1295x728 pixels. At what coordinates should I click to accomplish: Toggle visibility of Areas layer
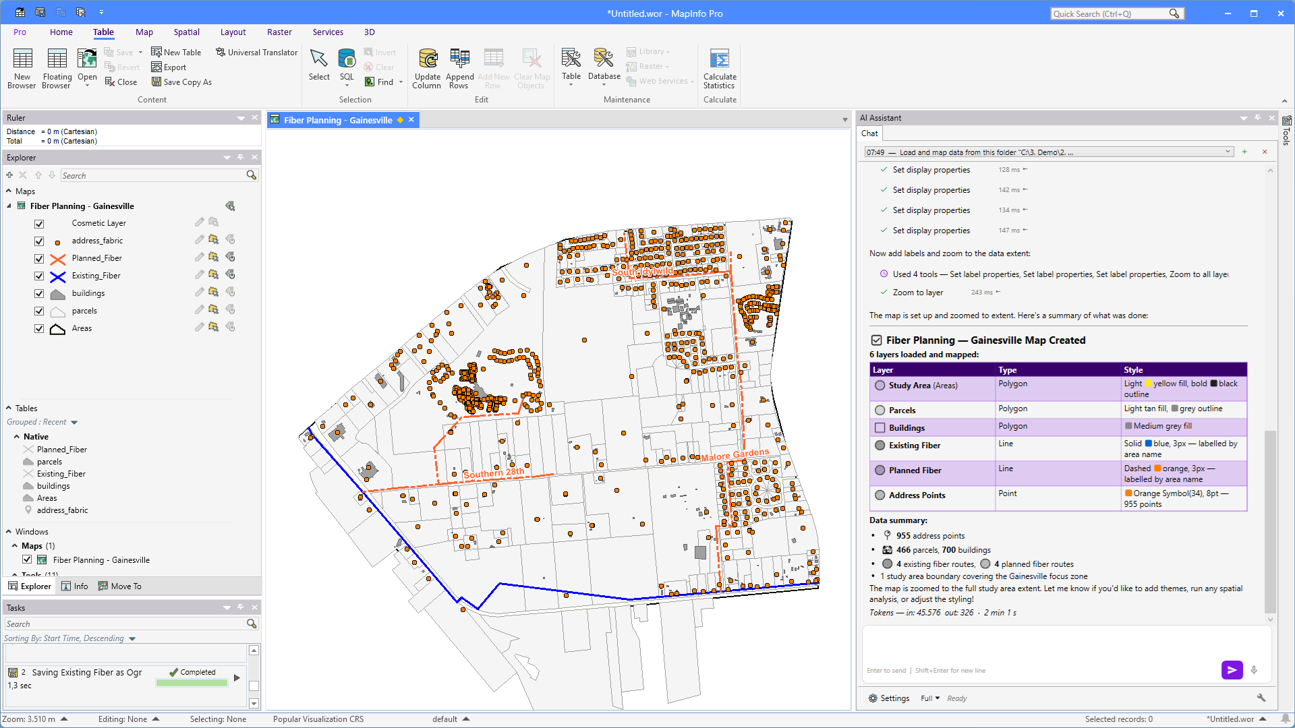(x=39, y=329)
